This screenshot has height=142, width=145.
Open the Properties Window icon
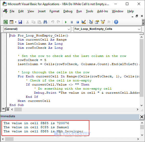pos(97,22)
